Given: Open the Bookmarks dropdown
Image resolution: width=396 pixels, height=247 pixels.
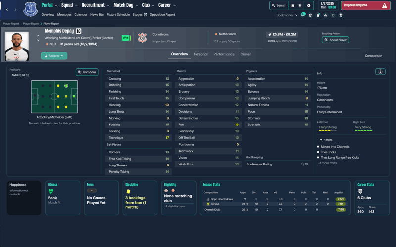Looking at the screenshot, I should pos(287,15).
